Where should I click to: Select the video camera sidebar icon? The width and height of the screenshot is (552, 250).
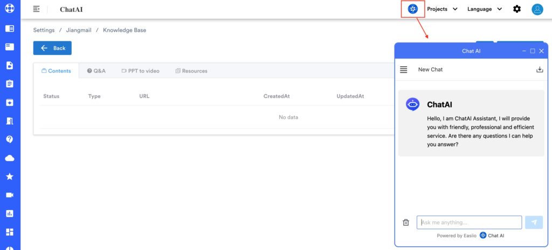(x=9, y=195)
